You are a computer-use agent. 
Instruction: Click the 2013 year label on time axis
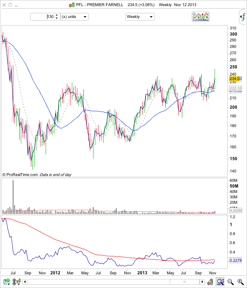pos(142,273)
